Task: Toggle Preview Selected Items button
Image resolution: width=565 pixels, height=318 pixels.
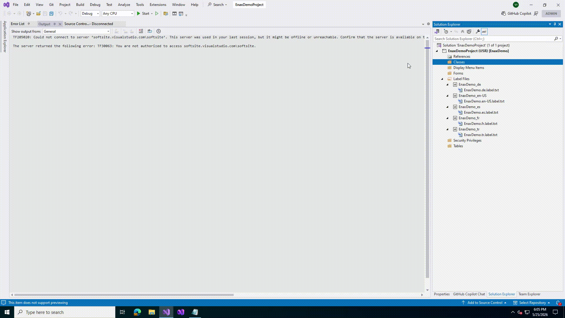Action: (x=484, y=32)
